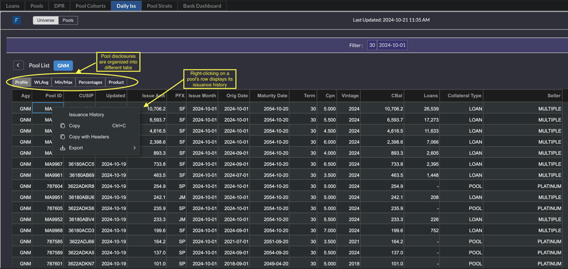The height and width of the screenshot is (269, 568).
Task: Click the Copy icon in context menu
Action: coord(63,126)
